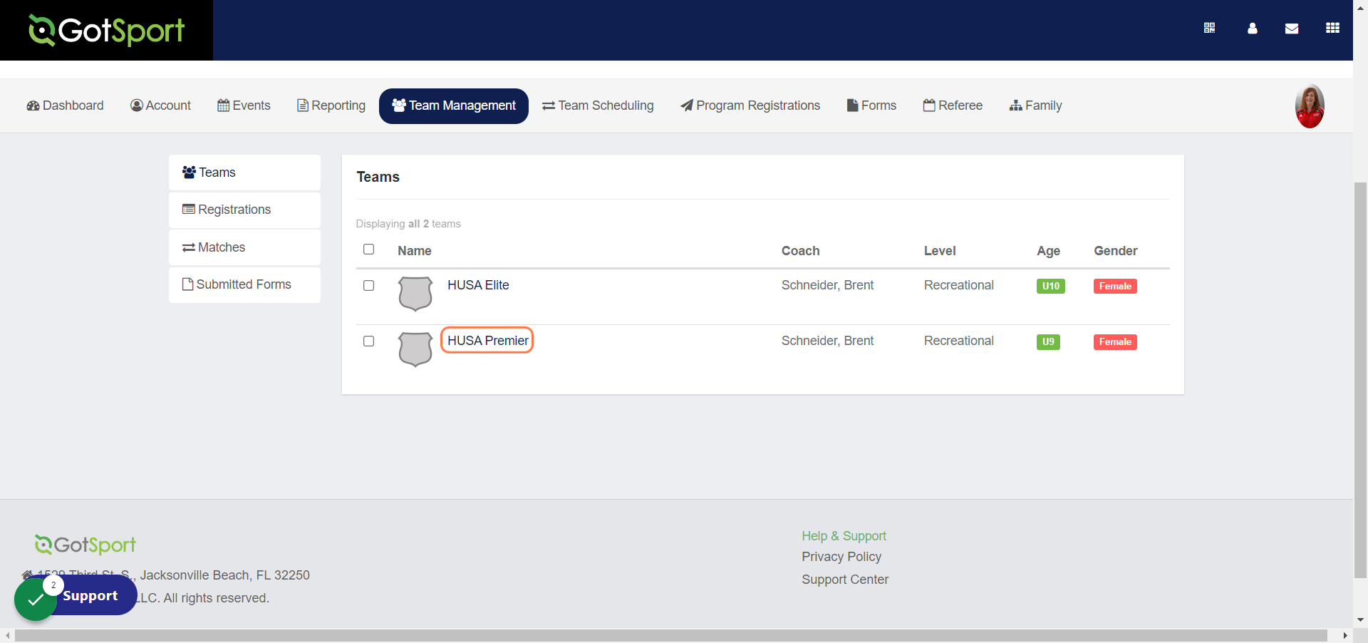The image size is (1368, 643).
Task: Click the HUSA Elite team shield icon
Action: coord(415,294)
